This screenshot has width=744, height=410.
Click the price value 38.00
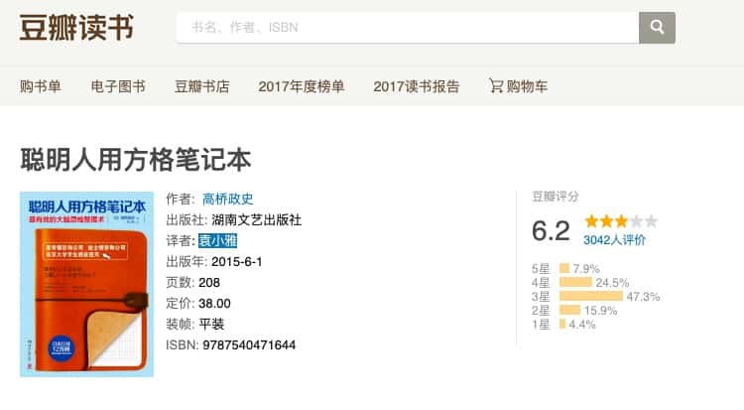[214, 304]
